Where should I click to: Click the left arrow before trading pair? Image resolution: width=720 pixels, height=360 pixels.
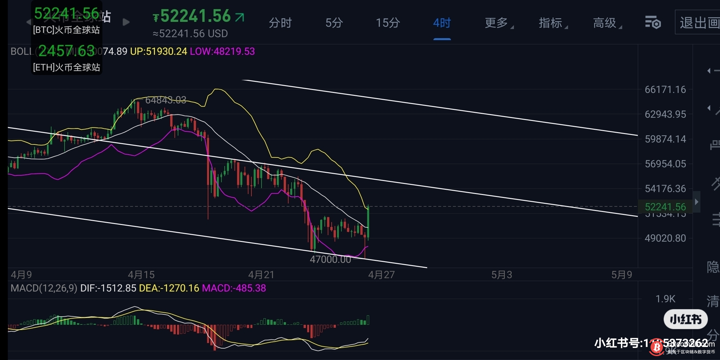(x=29, y=22)
